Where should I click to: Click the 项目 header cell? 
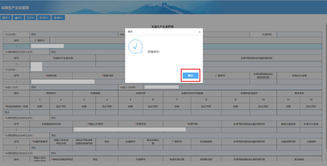point(16,93)
